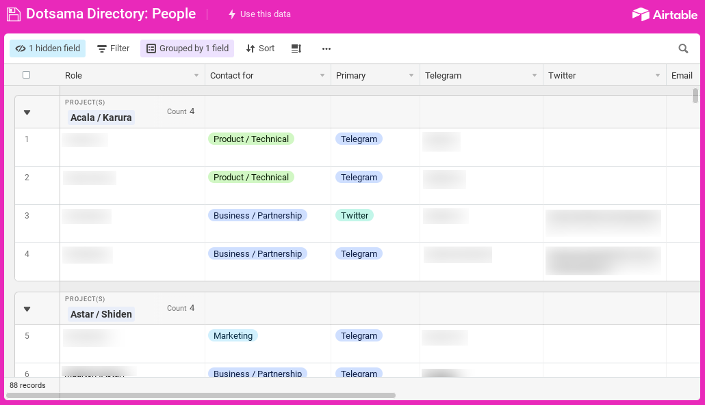Click the save disk icon beside title
This screenshot has height=405, width=705.
(14, 14)
